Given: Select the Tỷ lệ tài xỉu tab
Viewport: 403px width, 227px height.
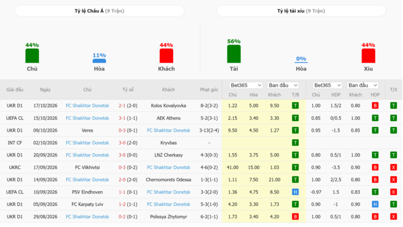Looking at the screenshot, I should (301, 11).
